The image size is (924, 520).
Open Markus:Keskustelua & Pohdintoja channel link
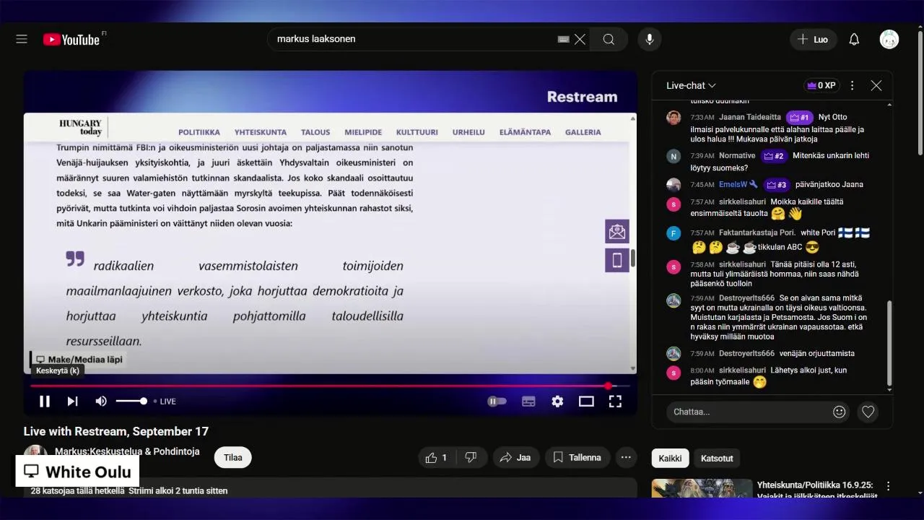coord(127,451)
